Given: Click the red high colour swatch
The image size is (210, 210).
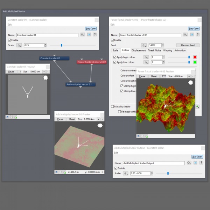Looking at the screenshot, I should 195,57.
